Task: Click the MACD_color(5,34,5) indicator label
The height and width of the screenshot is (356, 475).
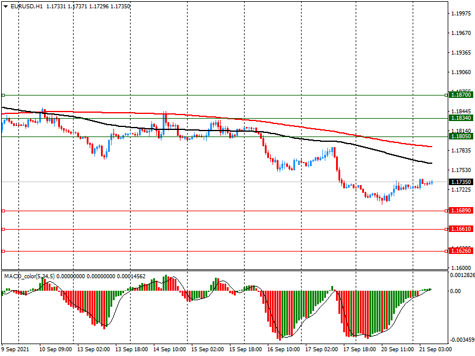Action: coord(30,276)
